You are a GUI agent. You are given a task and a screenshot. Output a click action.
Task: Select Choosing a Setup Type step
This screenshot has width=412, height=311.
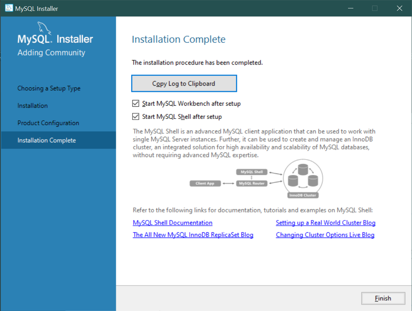coord(49,89)
